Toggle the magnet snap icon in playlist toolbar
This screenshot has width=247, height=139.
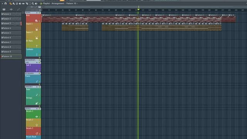click(5, 3)
